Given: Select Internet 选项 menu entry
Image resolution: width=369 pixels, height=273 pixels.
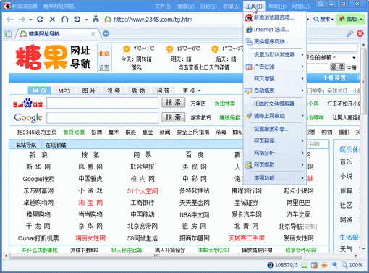Looking at the screenshot, I should [x=271, y=30].
